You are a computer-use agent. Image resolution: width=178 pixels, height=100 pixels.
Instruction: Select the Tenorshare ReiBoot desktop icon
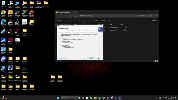coord(3,51)
